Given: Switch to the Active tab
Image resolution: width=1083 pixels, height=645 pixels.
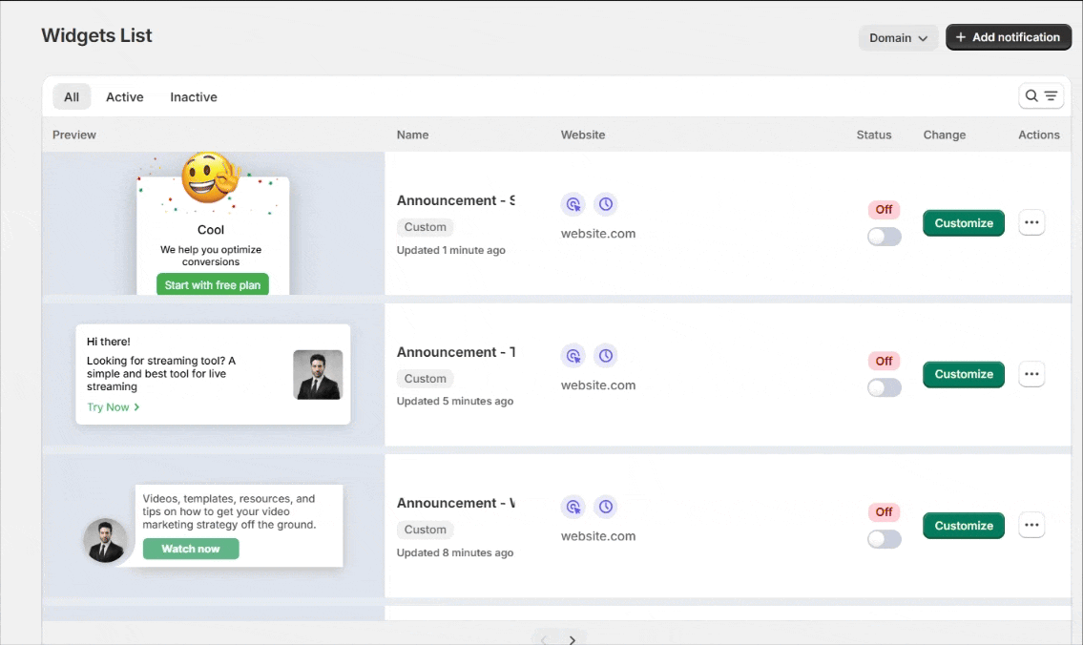Looking at the screenshot, I should [x=124, y=97].
